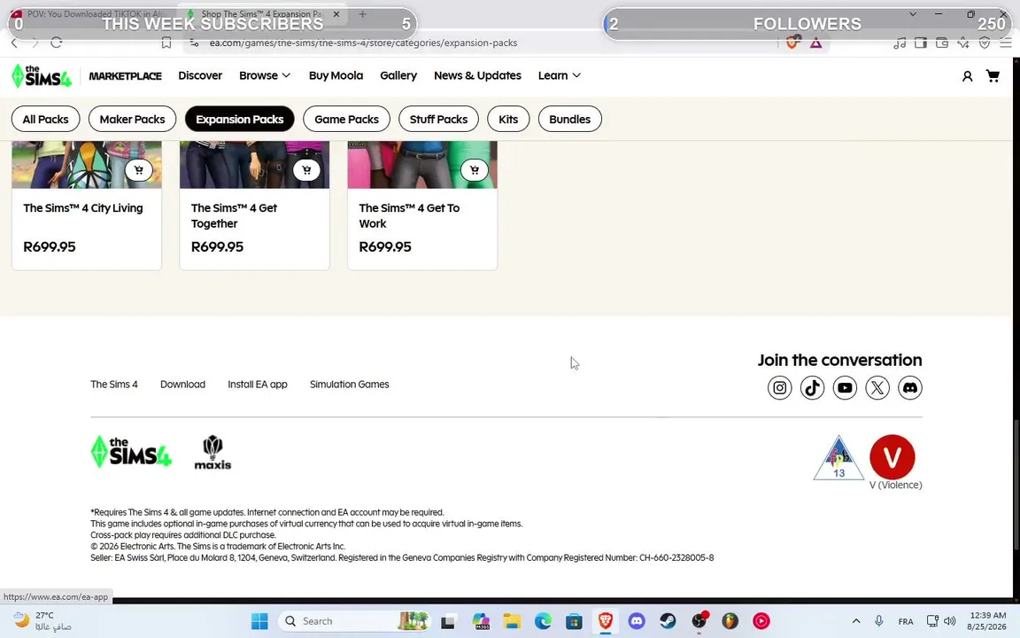Open Microsoft Edge from the taskbar
1020x638 pixels.
[x=543, y=621]
